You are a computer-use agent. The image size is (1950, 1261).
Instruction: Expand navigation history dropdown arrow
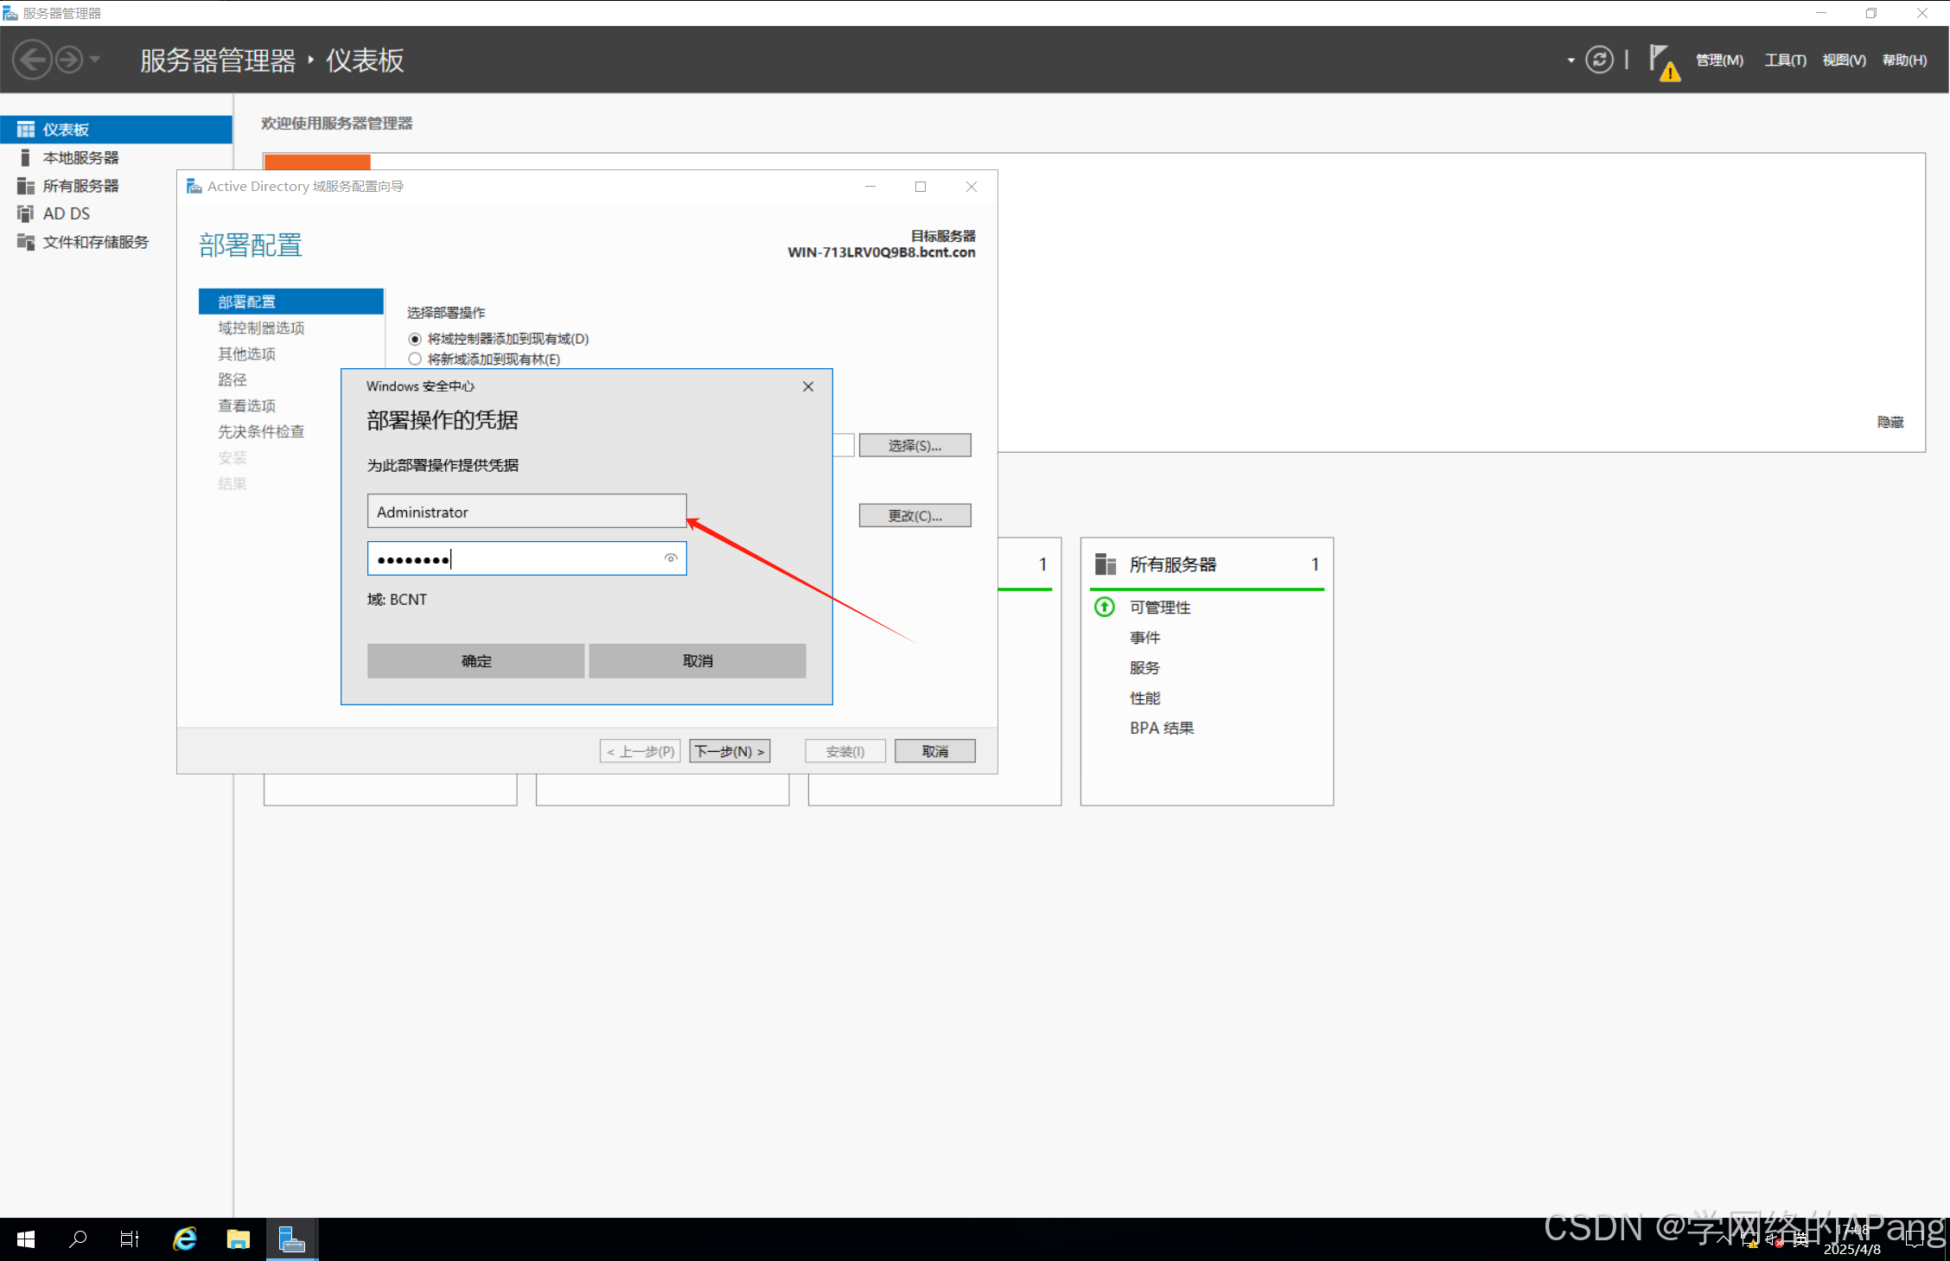(95, 60)
